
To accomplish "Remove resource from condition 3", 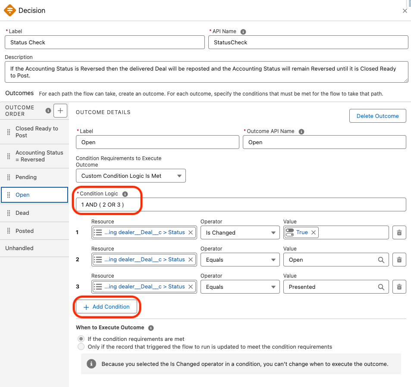I will pyautogui.click(x=191, y=287).
